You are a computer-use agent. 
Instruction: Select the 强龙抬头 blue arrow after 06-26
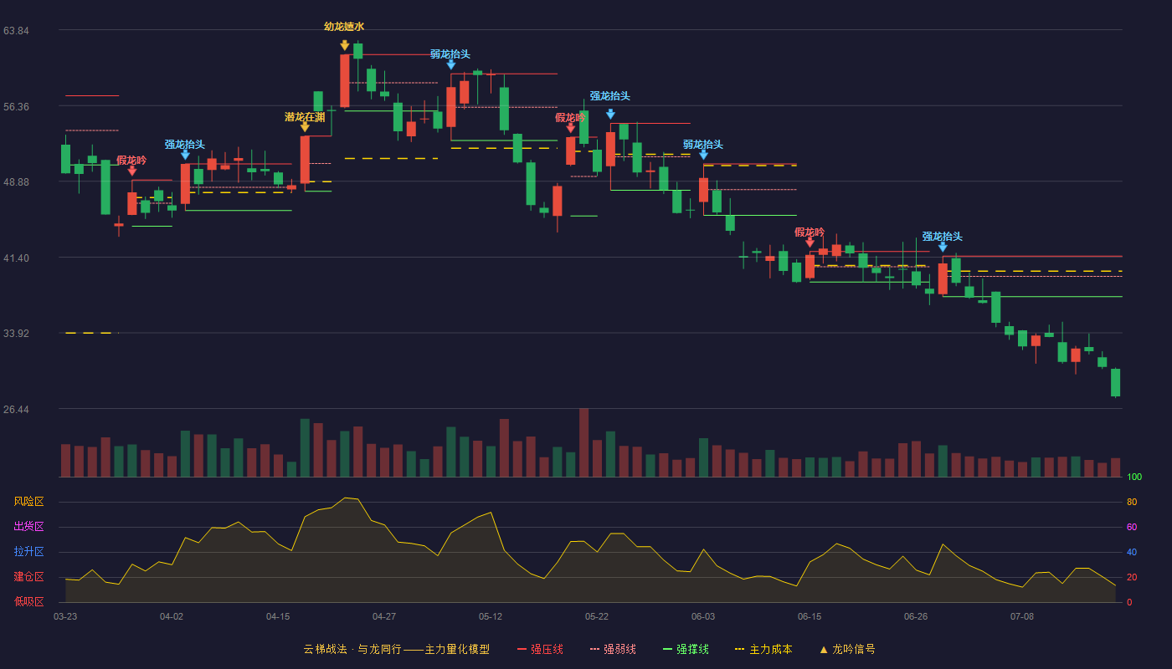coord(943,247)
